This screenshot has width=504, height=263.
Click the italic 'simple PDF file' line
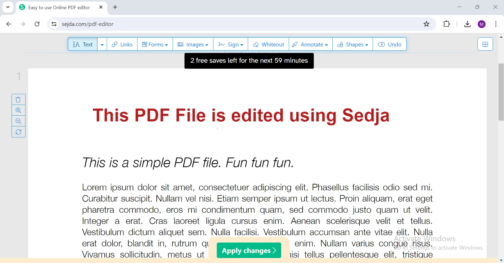coord(188,163)
